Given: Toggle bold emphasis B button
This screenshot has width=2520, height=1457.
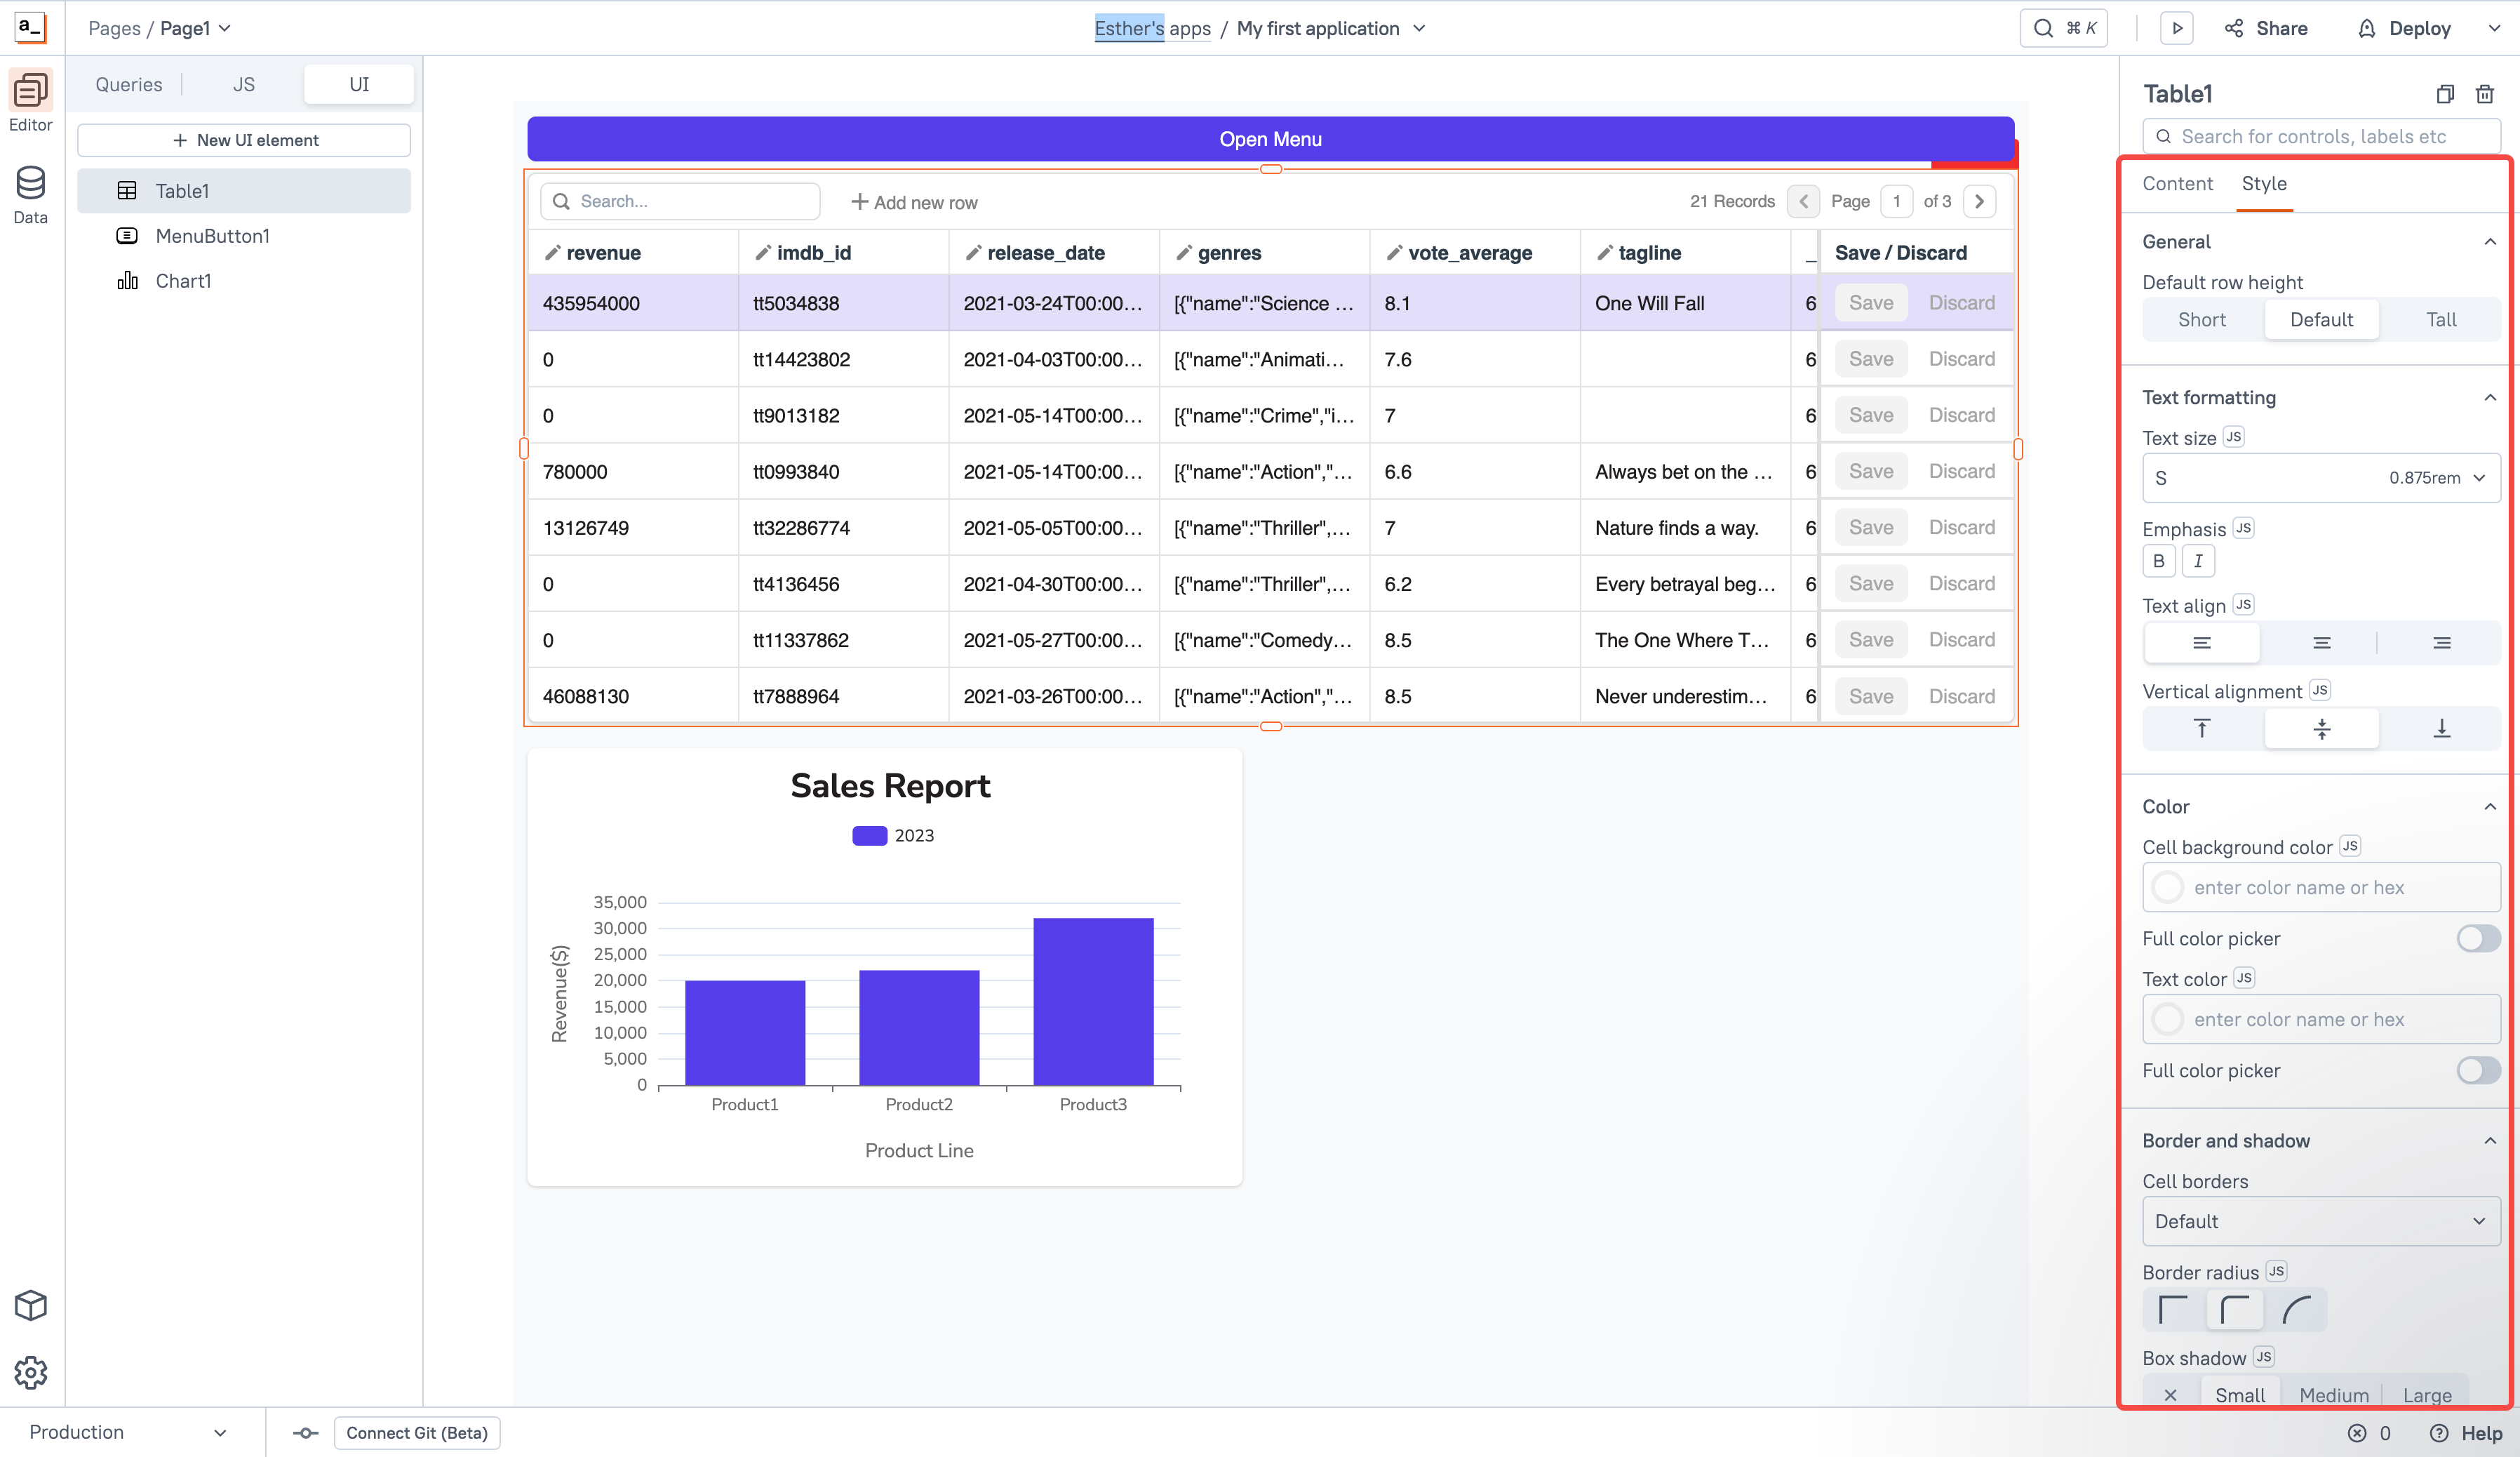Looking at the screenshot, I should point(2158,561).
